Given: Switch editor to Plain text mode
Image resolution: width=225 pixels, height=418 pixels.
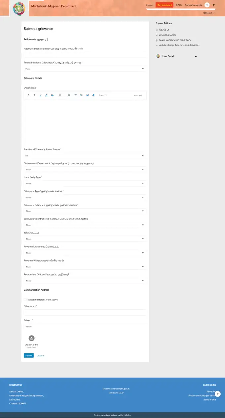Looking at the screenshot, I should coord(138,95).
